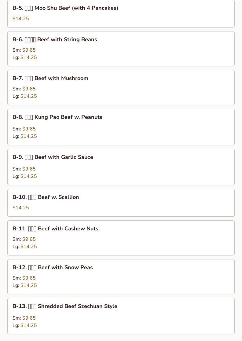Pick the large Beef with Mushroom price
This screenshot has height=341, width=242.
point(28,96)
